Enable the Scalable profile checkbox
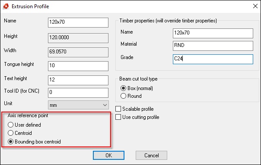261x165 pixels. [118, 109]
